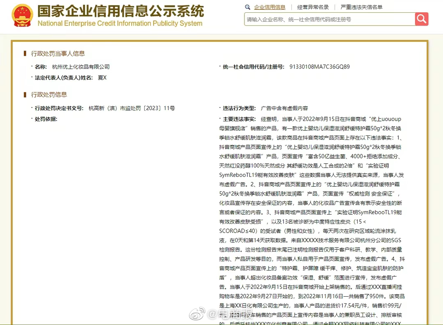Click the small magnifier icon beside 企业信用信息
Image resolution: width=443 pixels, height=325 pixels.
pyautogui.click(x=247, y=7)
